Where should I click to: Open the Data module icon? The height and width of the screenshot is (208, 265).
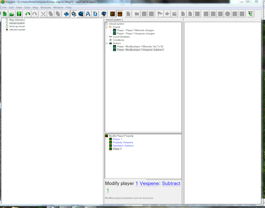(81, 14)
